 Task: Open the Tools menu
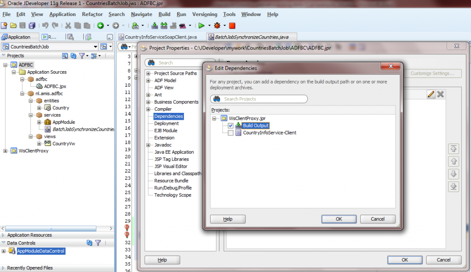click(229, 14)
